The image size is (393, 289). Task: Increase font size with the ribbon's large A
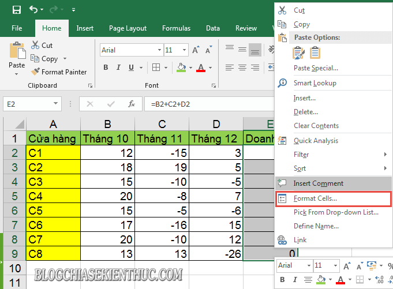(x=196, y=50)
